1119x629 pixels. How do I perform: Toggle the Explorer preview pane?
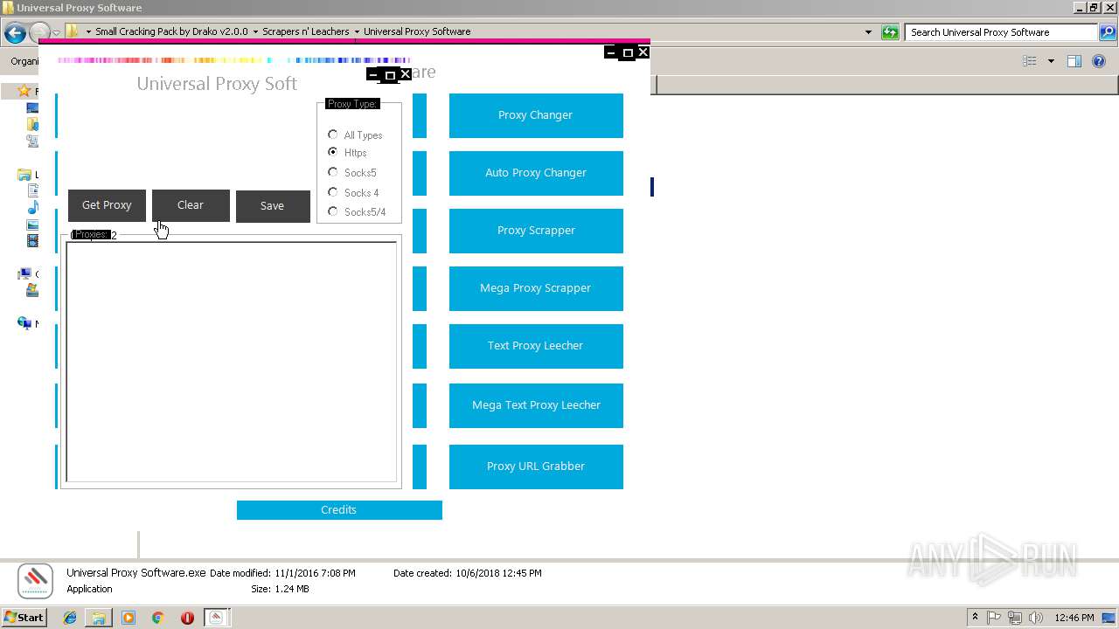point(1074,61)
